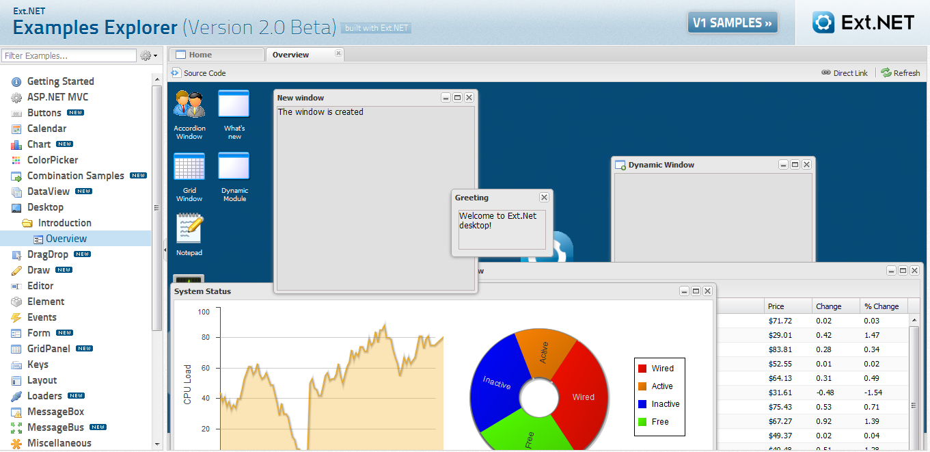Image resolution: width=930 pixels, height=452 pixels.
Task: Click the Examples Explorer title link
Action: coord(95,27)
